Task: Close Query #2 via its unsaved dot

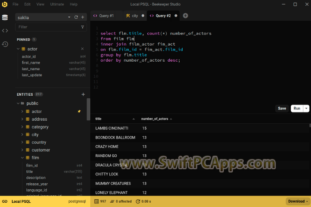Action: click(x=176, y=16)
